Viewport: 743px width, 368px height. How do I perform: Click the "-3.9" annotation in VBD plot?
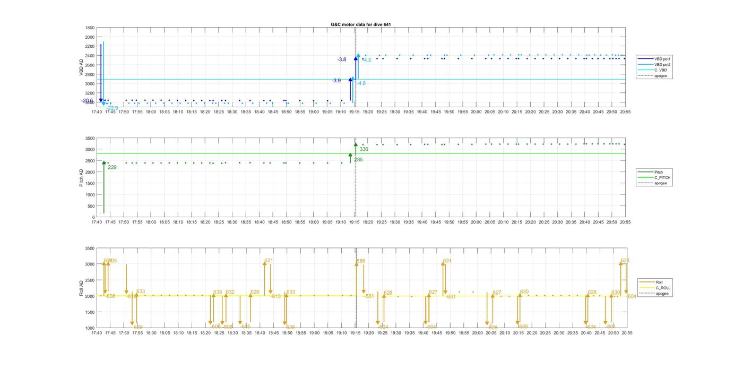[x=336, y=81]
